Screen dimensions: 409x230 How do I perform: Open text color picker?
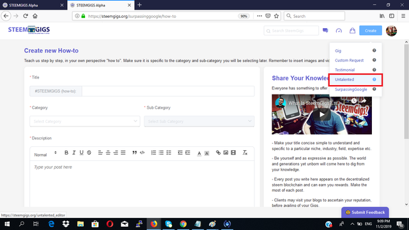click(199, 153)
